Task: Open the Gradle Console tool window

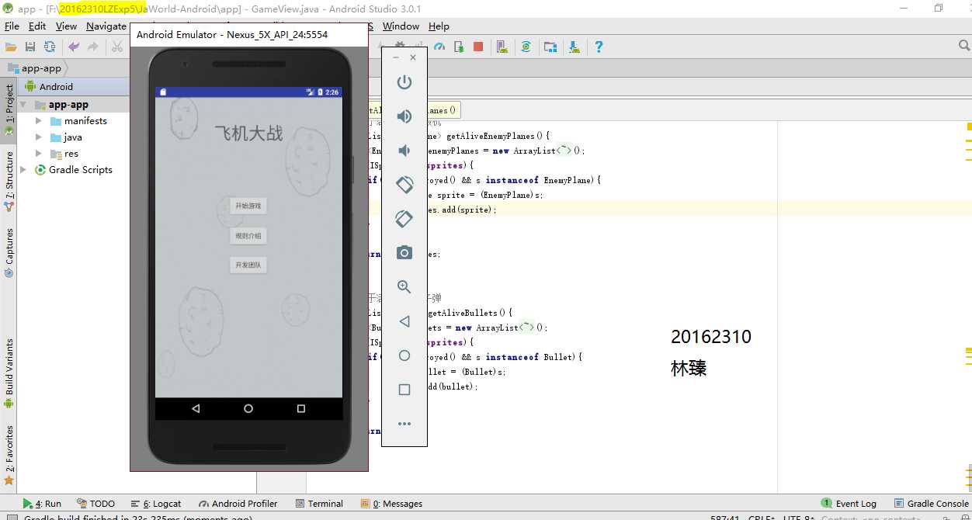Action: point(931,504)
